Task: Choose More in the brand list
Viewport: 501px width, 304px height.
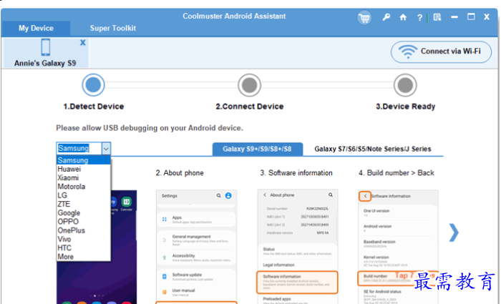Action: coord(84,257)
